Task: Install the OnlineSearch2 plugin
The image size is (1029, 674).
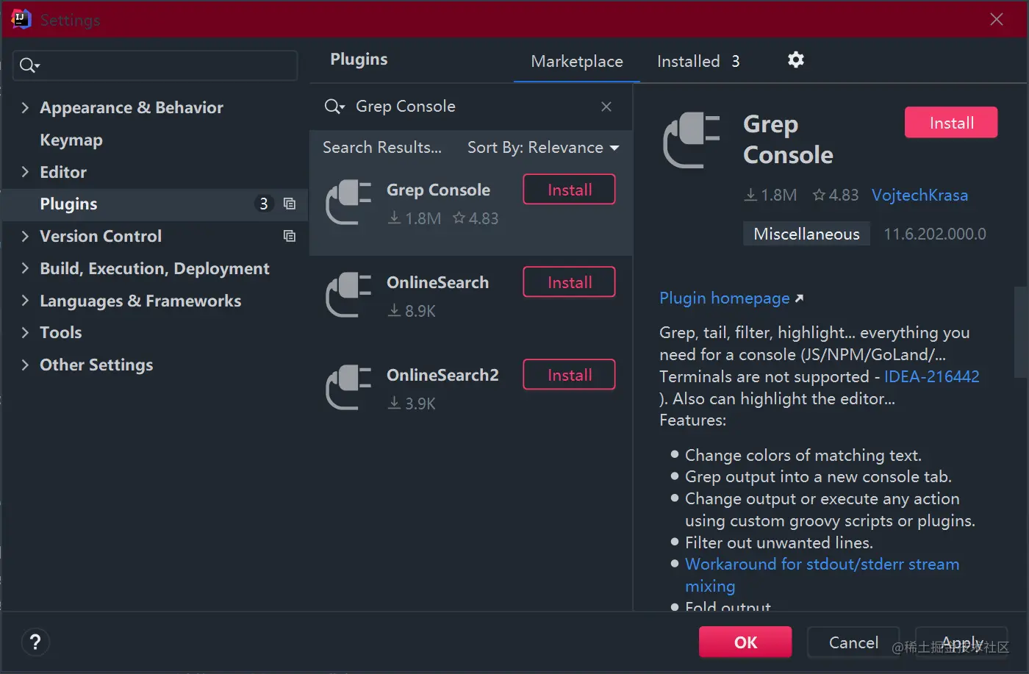Action: [x=569, y=375]
